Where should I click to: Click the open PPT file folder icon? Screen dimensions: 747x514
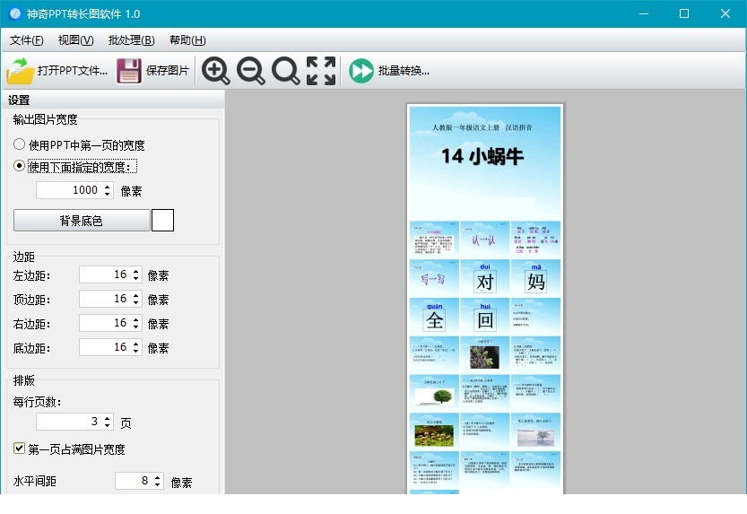[20, 71]
